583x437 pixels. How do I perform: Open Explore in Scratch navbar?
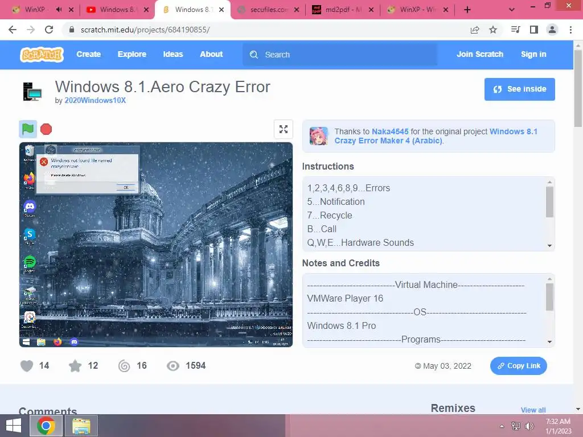pyautogui.click(x=132, y=54)
